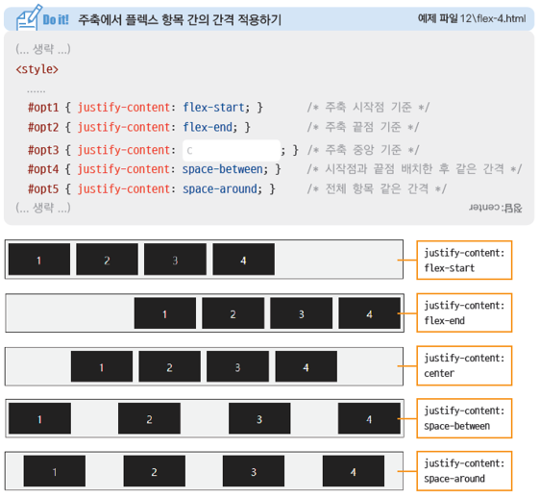This screenshot has height=498, width=540.
Task: Click box 3 in the space-between row
Action: pyautogui.click(x=259, y=418)
